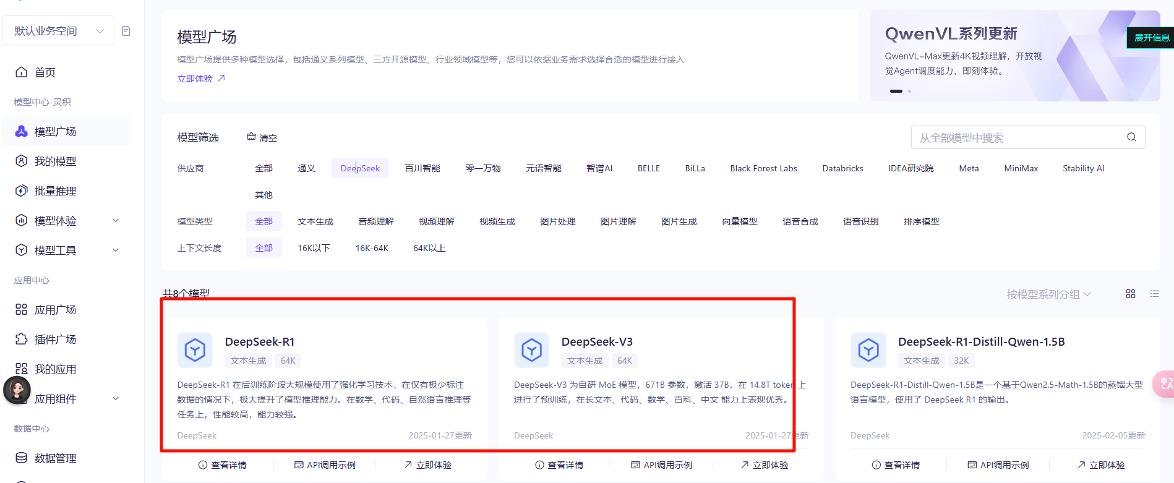Click the 应用广场 sidebar icon
This screenshot has width=1174, height=483.
click(x=21, y=309)
